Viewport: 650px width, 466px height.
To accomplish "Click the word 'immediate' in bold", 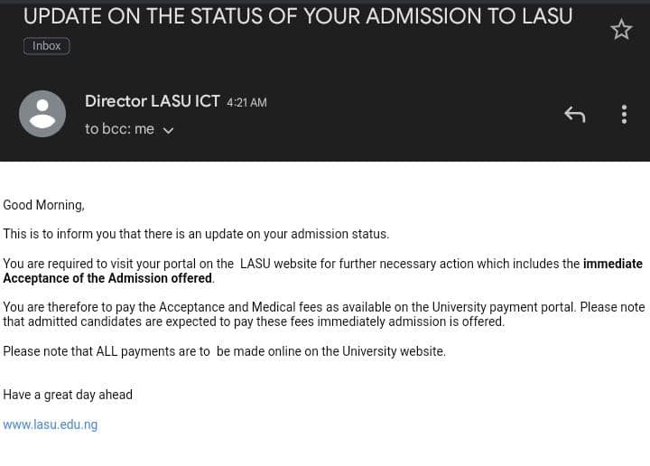I will [x=613, y=264].
